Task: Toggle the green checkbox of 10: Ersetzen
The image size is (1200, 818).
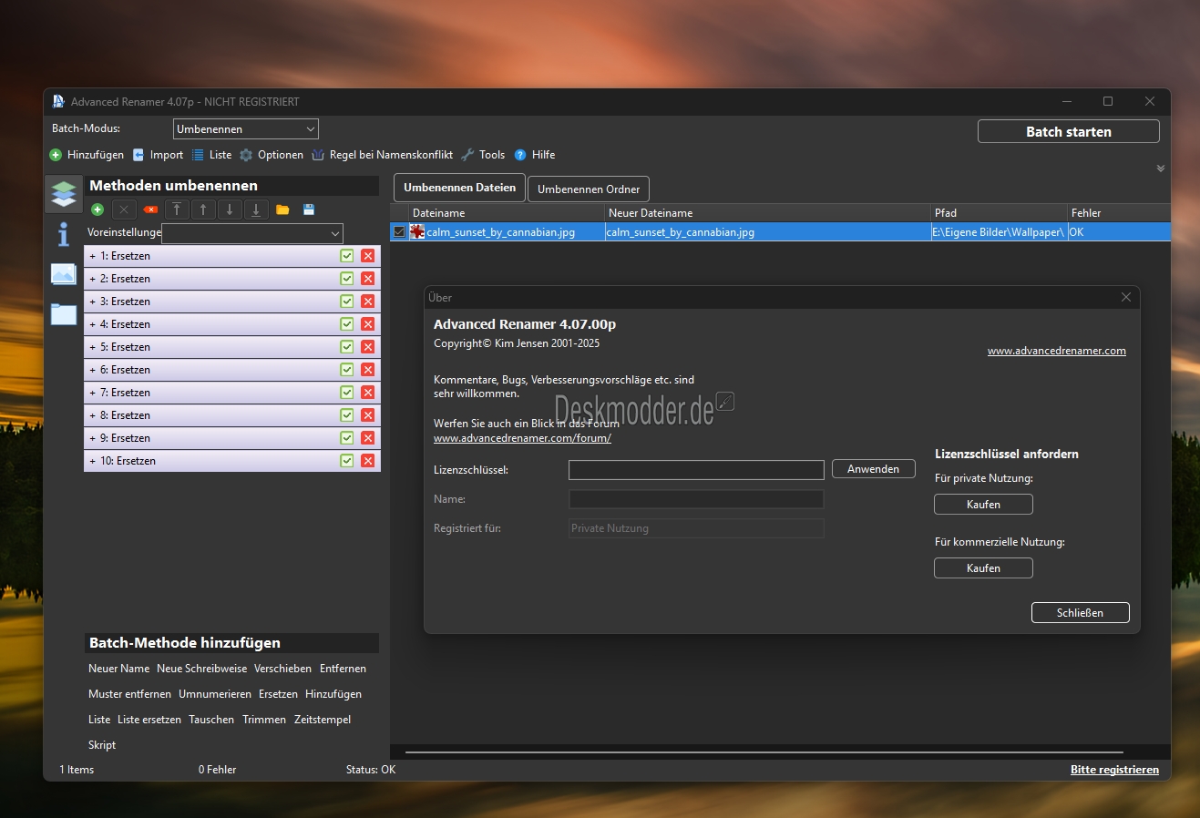Action: (x=347, y=461)
